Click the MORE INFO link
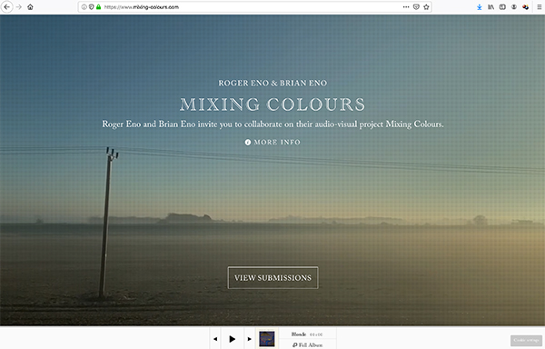 tap(277, 142)
